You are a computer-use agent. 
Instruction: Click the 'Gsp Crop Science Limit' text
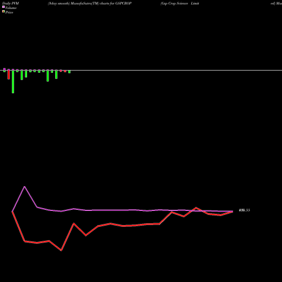click(180, 3)
